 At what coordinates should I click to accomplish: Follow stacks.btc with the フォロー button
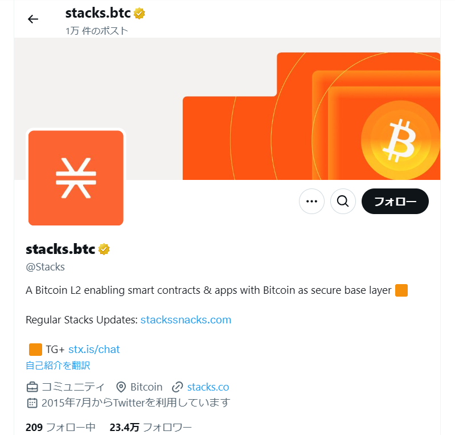tap(395, 201)
